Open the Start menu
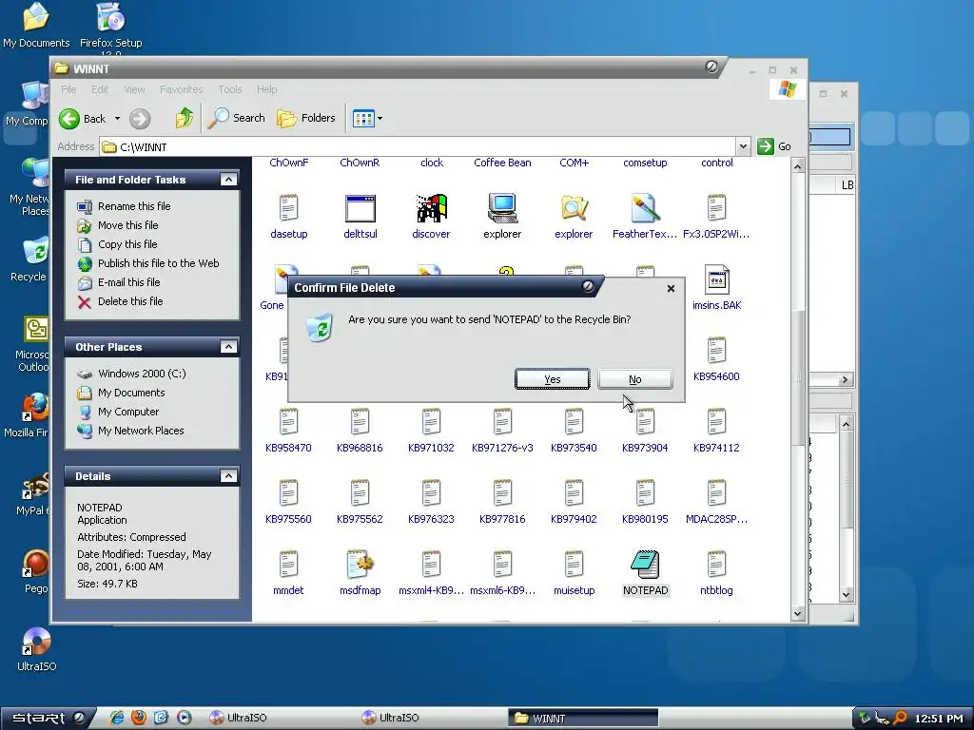 48,719
